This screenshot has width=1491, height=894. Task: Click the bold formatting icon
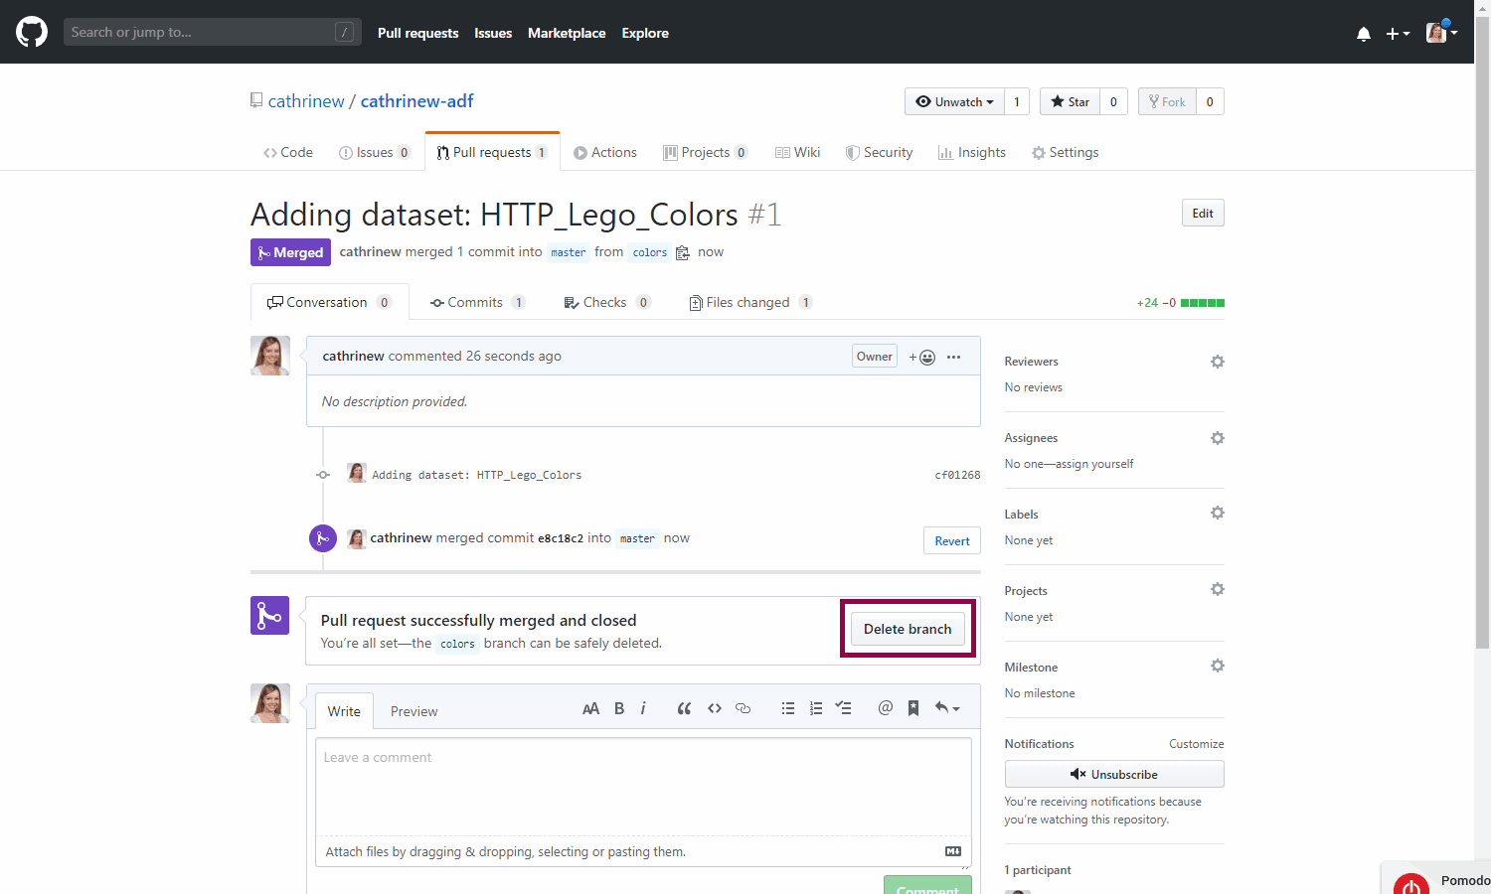[619, 708]
